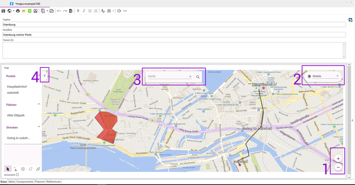Select Alter Elbpark in the Flächen list
The height and width of the screenshot is (185, 355).
[16, 115]
